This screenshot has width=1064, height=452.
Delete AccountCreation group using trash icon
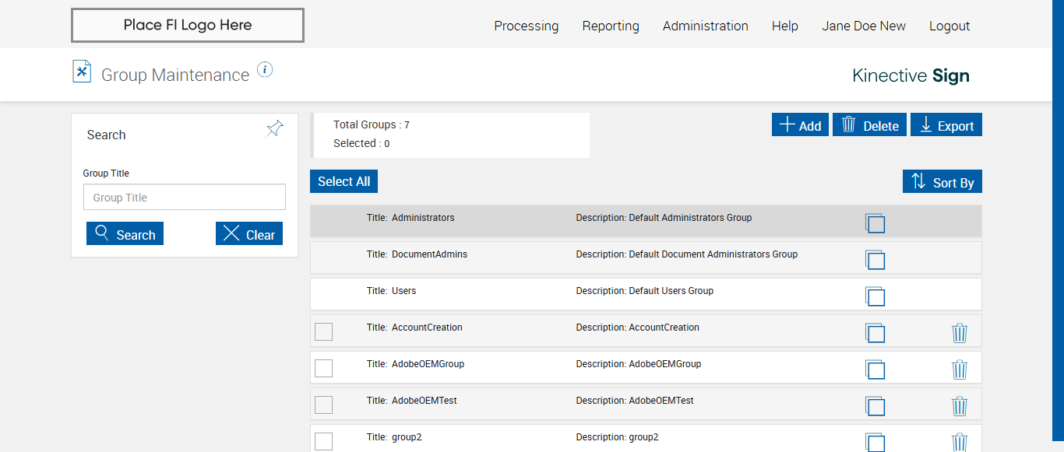(960, 333)
